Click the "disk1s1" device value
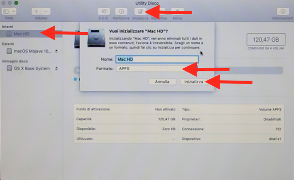294x180 pixels. click(275, 139)
